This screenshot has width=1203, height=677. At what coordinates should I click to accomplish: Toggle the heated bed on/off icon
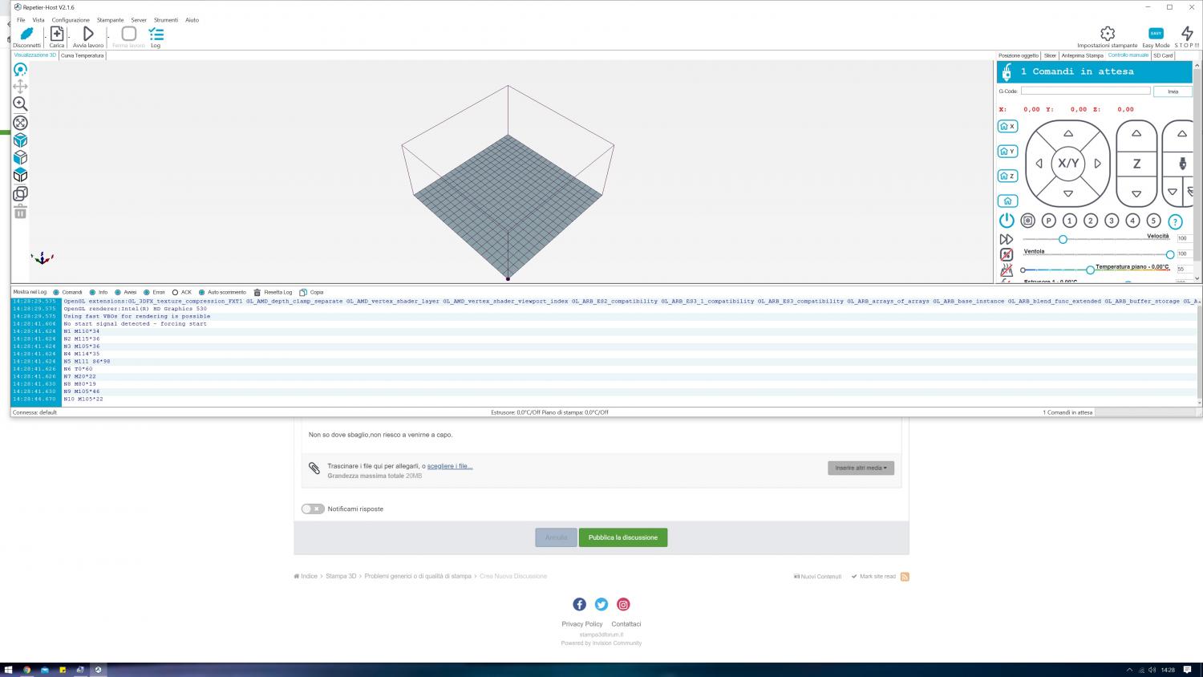tap(1007, 270)
